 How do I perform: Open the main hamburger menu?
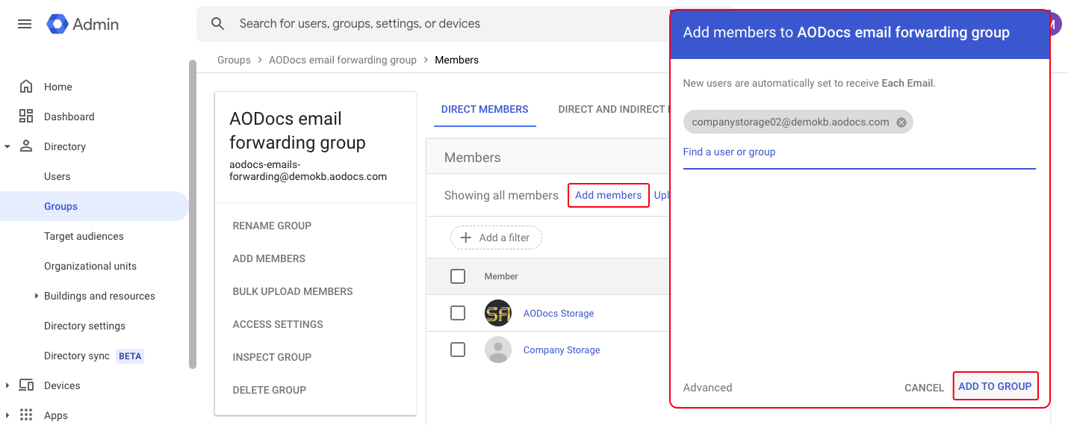(25, 24)
